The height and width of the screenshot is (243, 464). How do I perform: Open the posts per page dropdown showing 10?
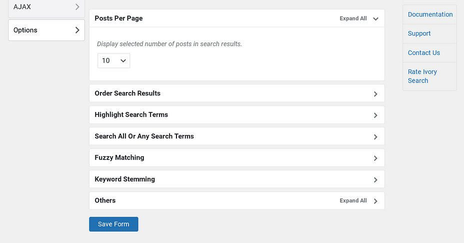tap(113, 60)
